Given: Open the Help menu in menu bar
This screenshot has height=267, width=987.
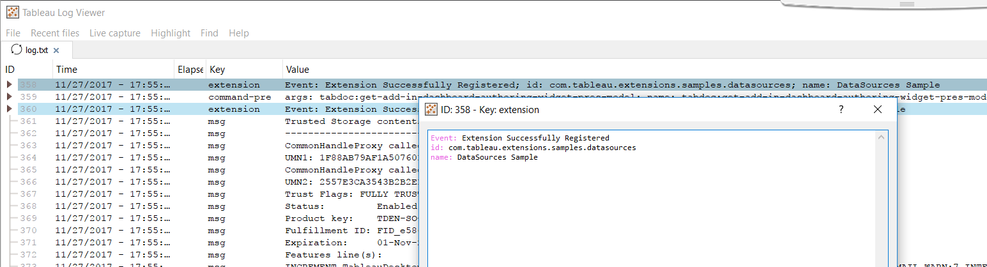Looking at the screenshot, I should 239,33.
